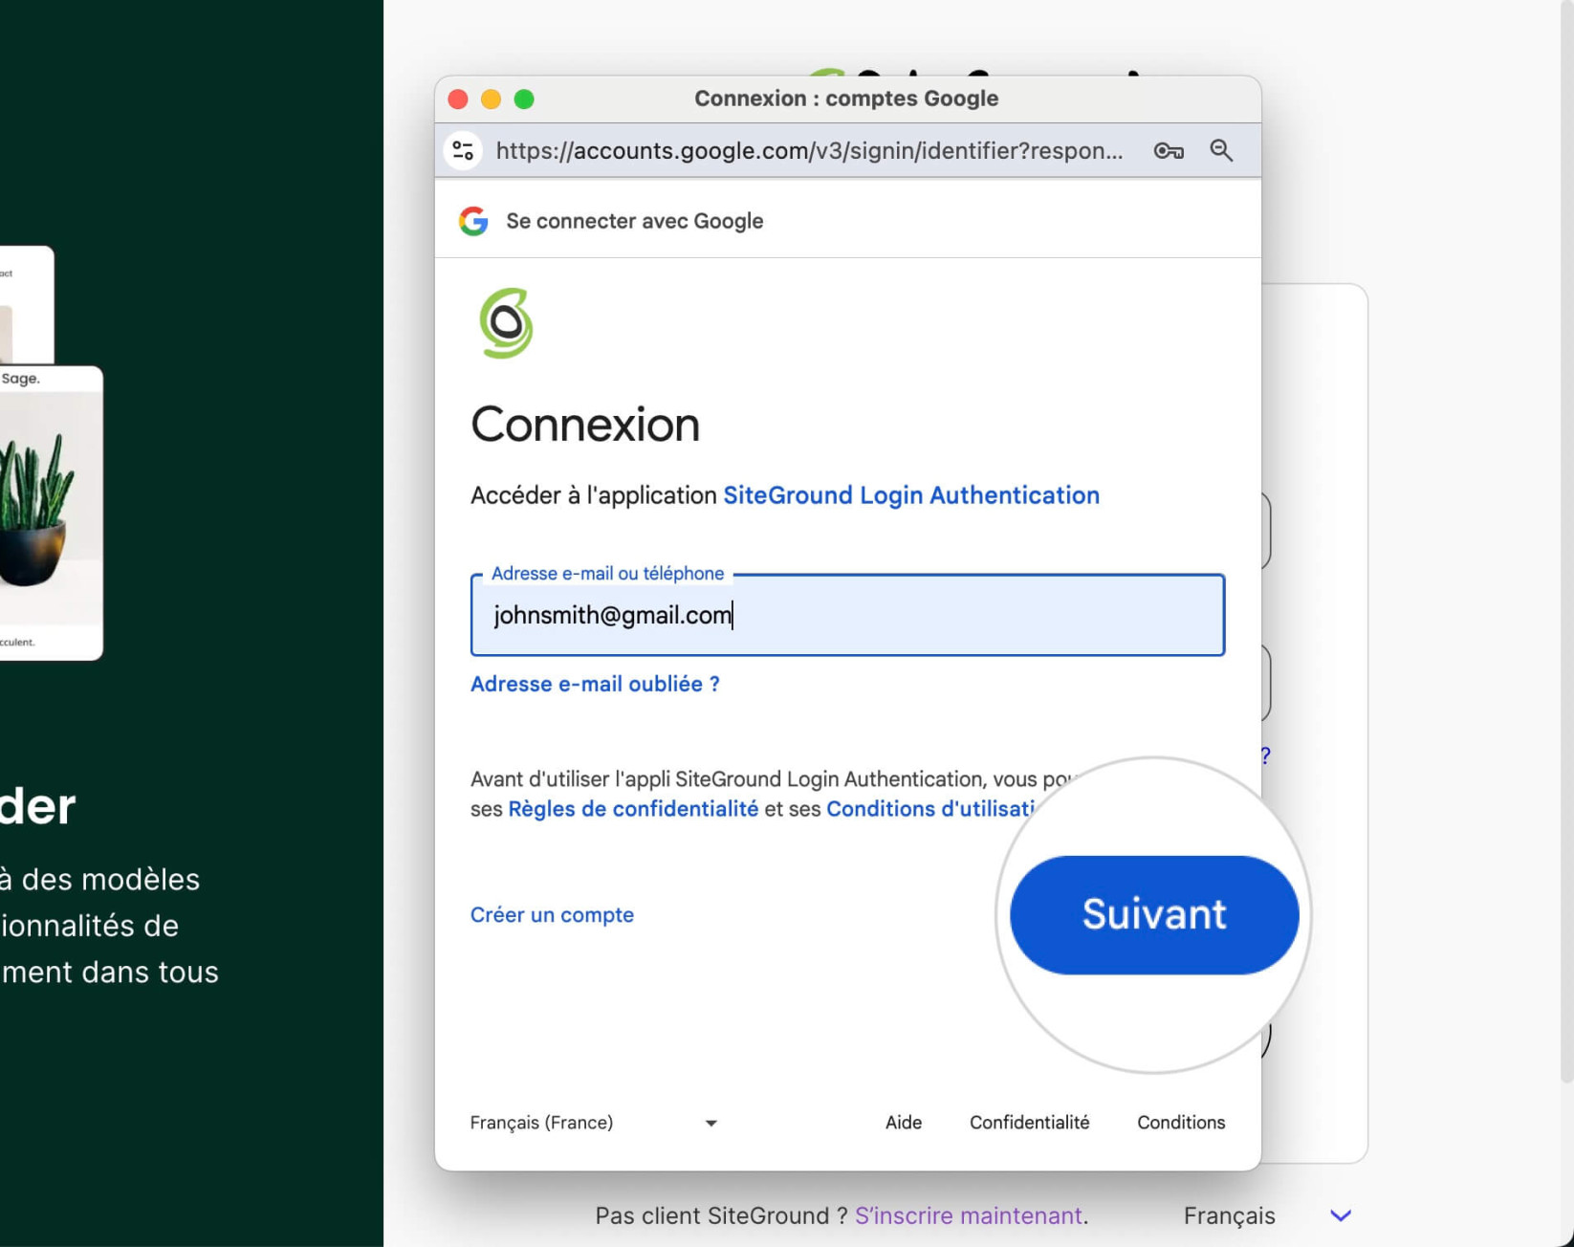Select 'Se connecter avec Google' header text
This screenshot has height=1247, width=1574.
coord(635,221)
